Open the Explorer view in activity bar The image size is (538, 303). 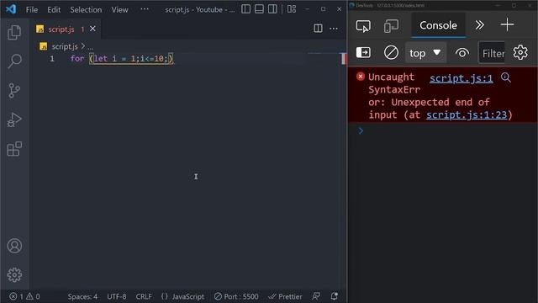[14, 33]
